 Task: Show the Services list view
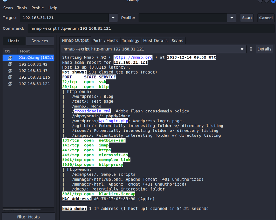point(40,41)
